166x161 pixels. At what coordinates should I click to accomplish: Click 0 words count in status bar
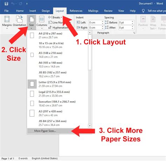point(23,159)
